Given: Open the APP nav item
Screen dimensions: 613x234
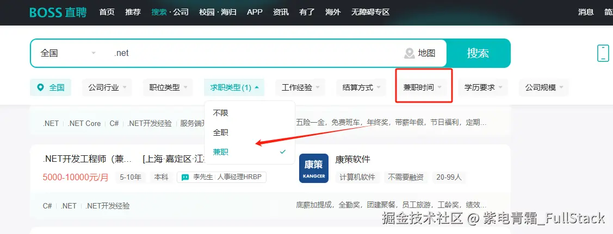Looking at the screenshot, I should pyautogui.click(x=255, y=12).
